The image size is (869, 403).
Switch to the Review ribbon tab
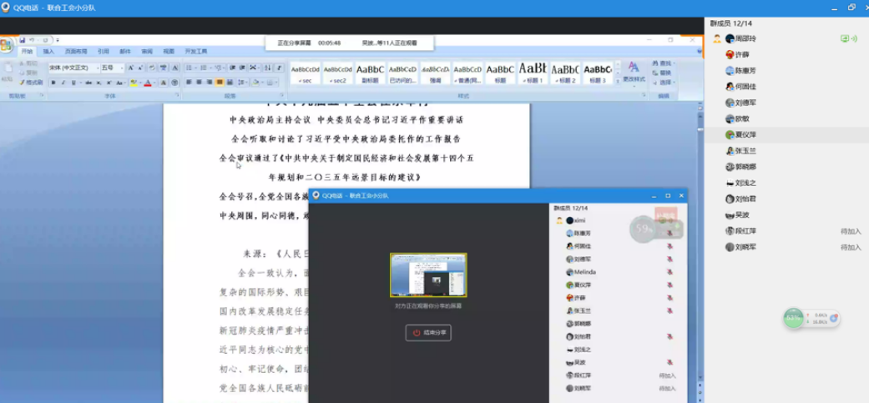coord(147,51)
